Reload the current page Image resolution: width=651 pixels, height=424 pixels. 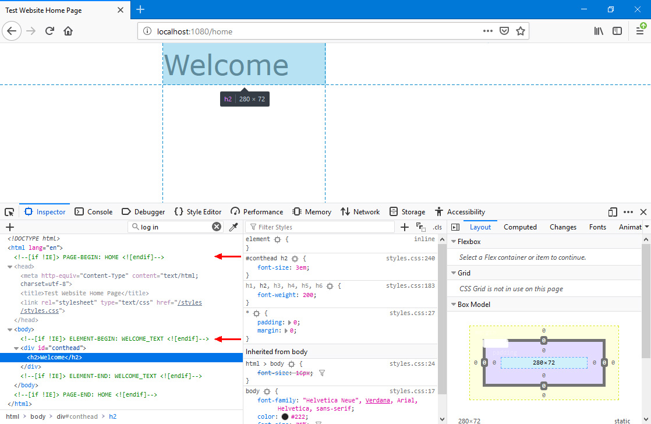coord(49,31)
